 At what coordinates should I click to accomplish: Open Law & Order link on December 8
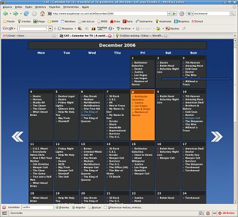(142, 109)
